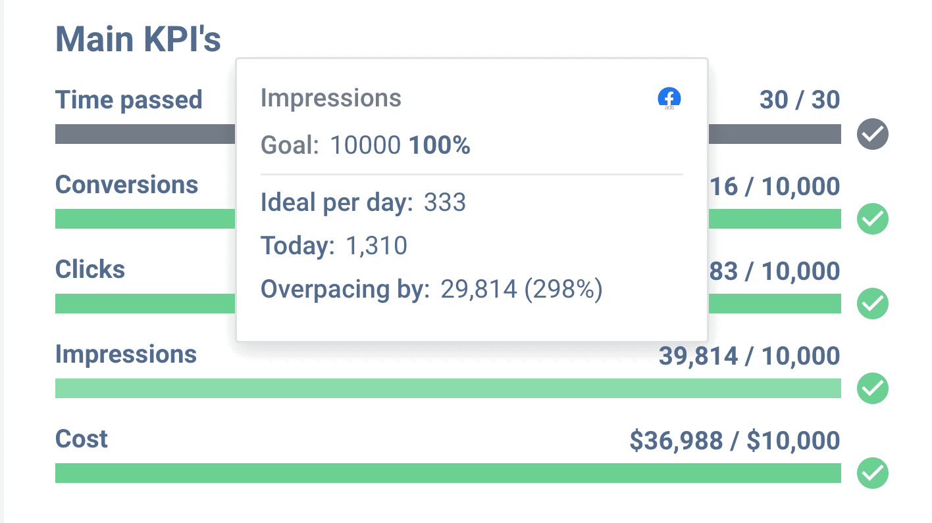
Task: Click the '39,814 / 10,000' impressions value
Action: (750, 355)
